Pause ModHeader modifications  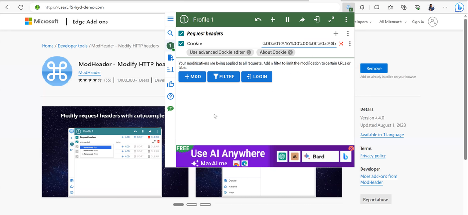click(x=287, y=20)
